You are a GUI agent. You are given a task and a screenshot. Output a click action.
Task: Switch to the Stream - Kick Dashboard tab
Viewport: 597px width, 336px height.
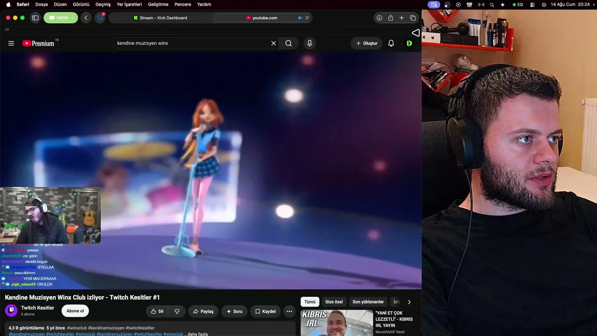coord(160,18)
